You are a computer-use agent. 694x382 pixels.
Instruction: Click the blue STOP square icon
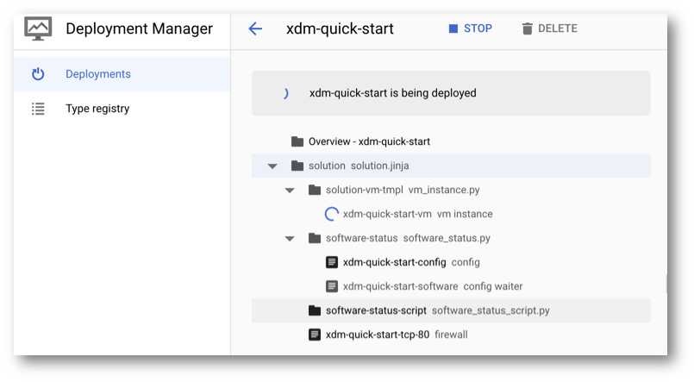tap(453, 28)
